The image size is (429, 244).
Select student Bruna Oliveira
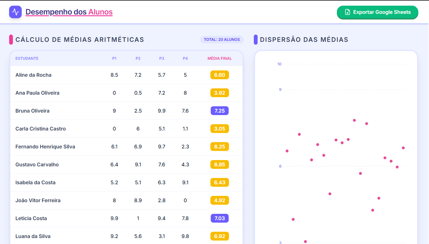pos(32,111)
